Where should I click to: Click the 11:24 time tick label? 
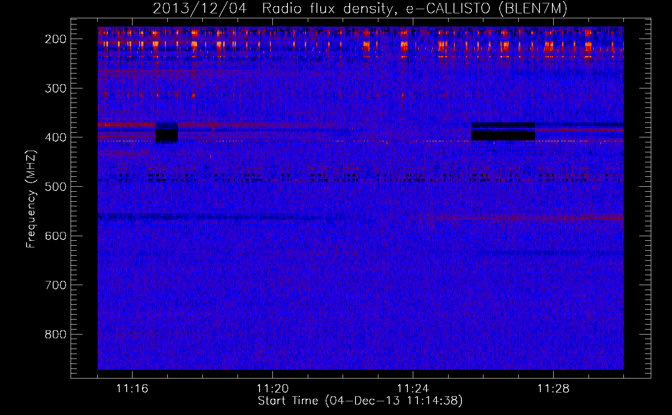point(413,388)
